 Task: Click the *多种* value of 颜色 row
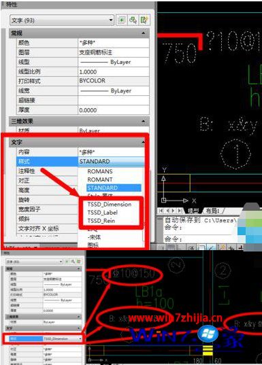114,43
